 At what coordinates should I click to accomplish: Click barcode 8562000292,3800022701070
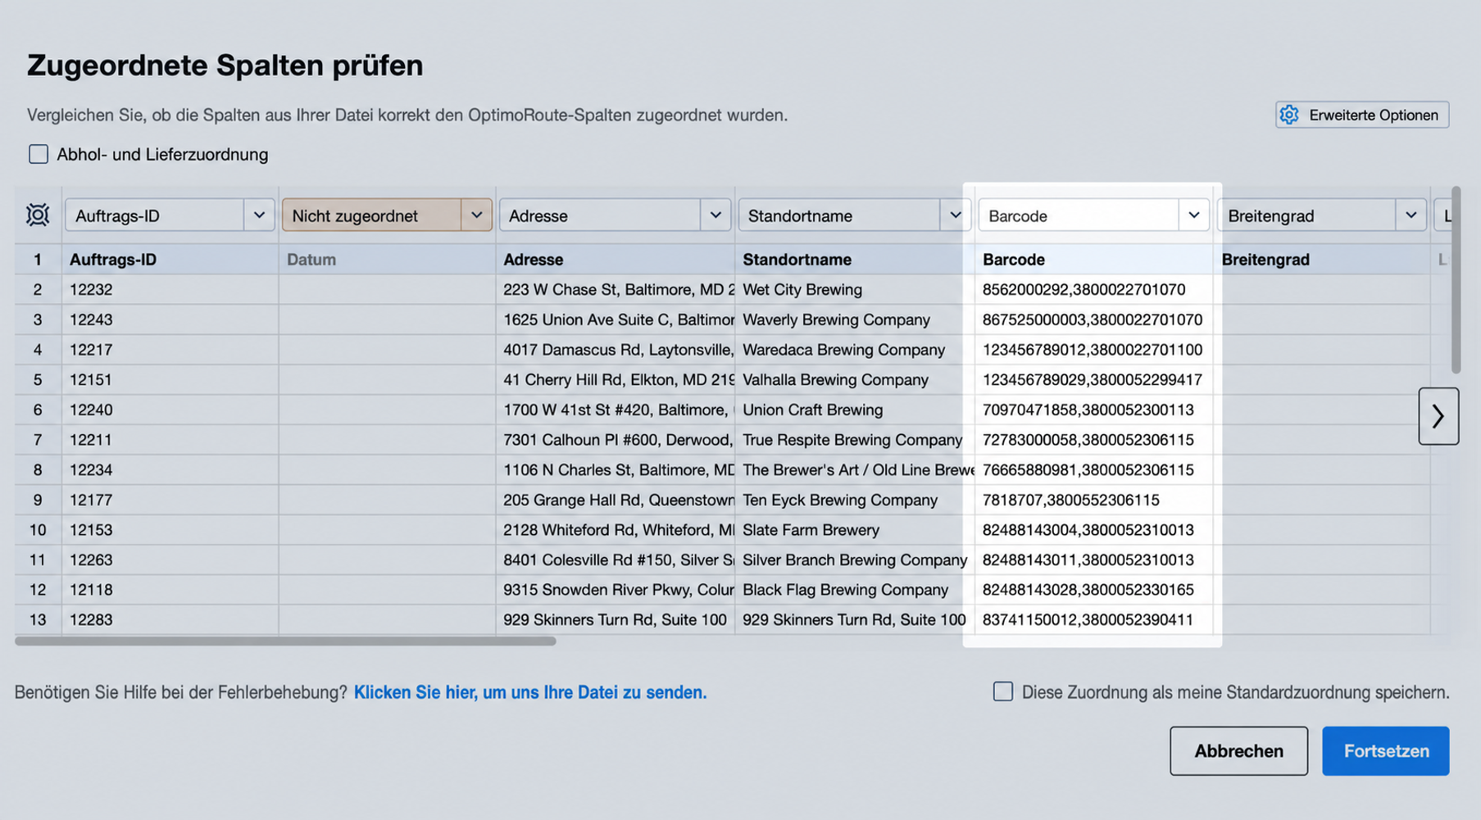1093,289
